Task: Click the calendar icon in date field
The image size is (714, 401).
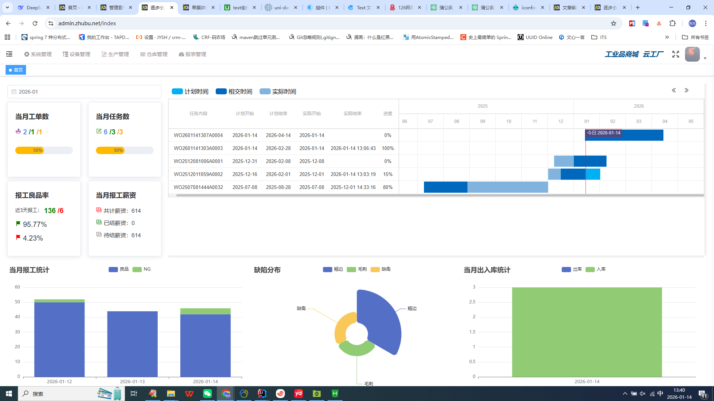Action: point(14,92)
